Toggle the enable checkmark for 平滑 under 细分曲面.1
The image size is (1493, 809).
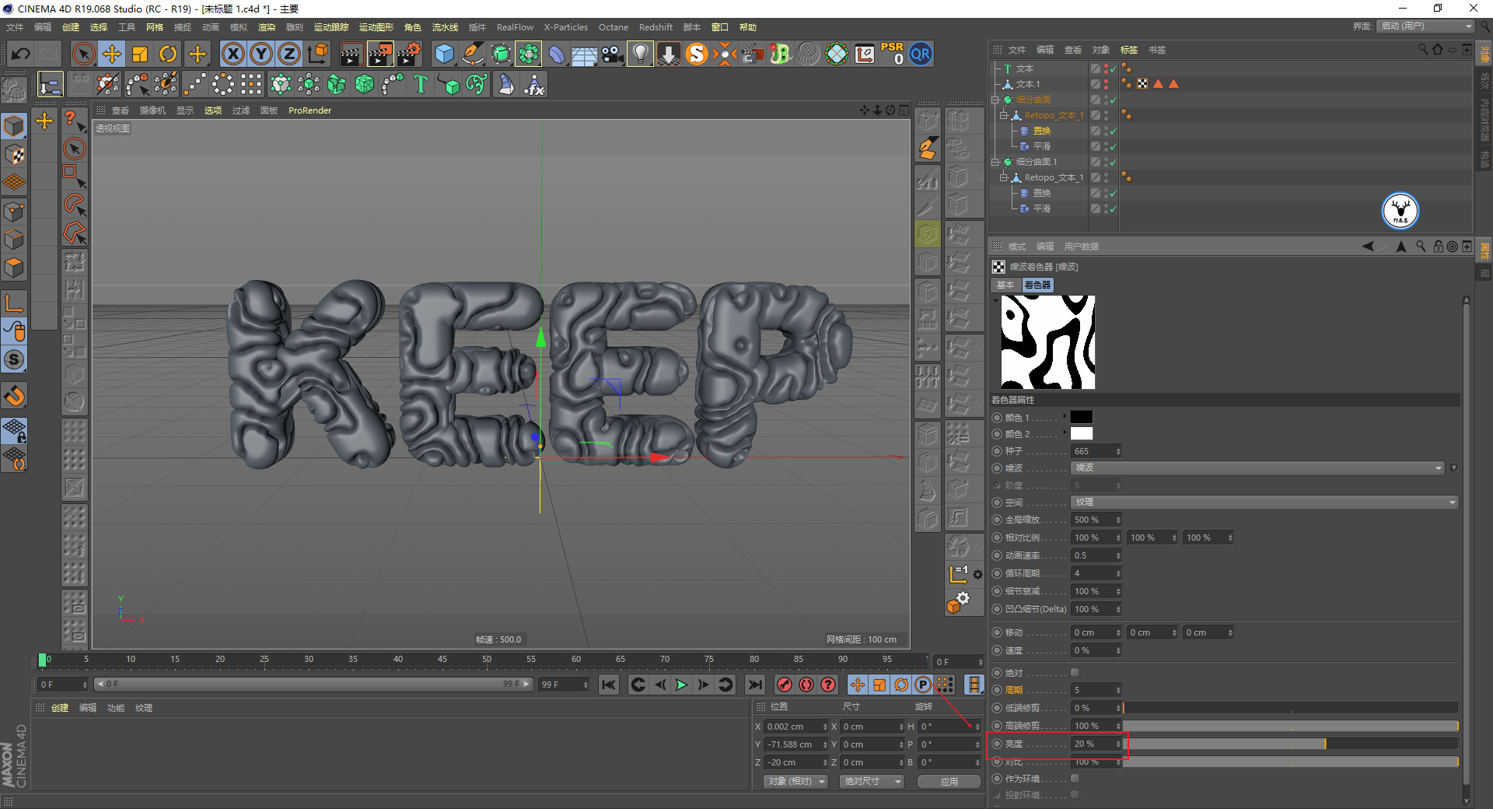pos(1113,208)
